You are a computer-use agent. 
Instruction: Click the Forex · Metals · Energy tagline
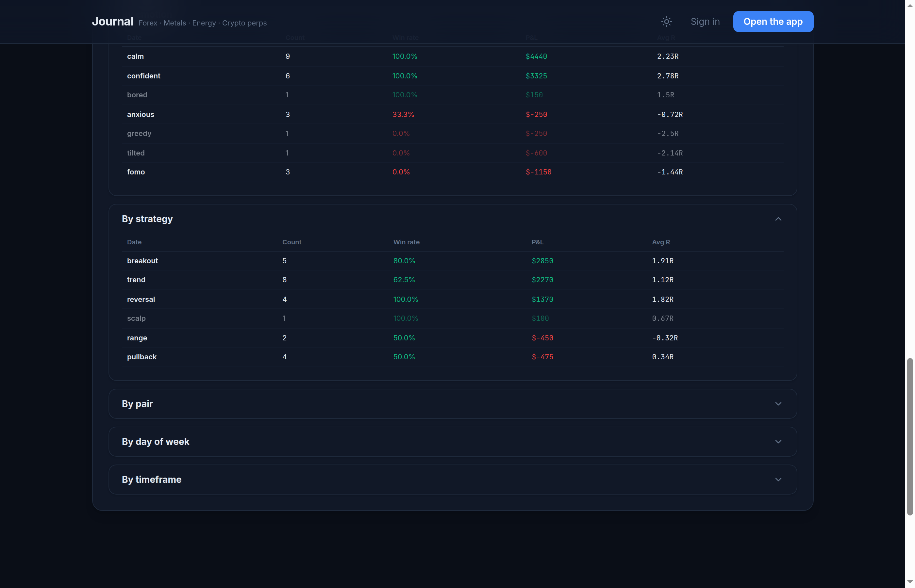pos(203,23)
